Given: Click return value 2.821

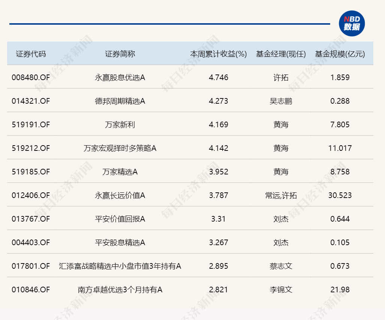Looking at the screenshot, I should [218, 290].
